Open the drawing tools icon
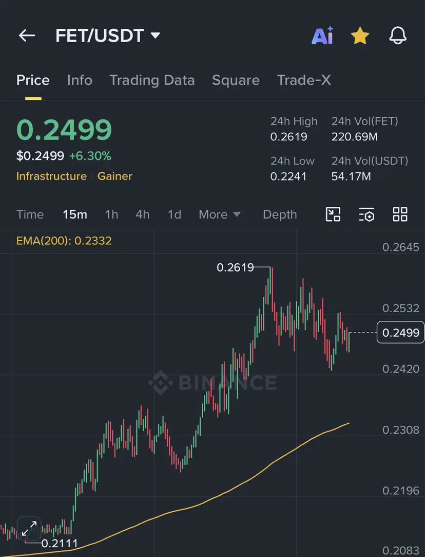Screen dimensions: 425x557 tap(333, 214)
